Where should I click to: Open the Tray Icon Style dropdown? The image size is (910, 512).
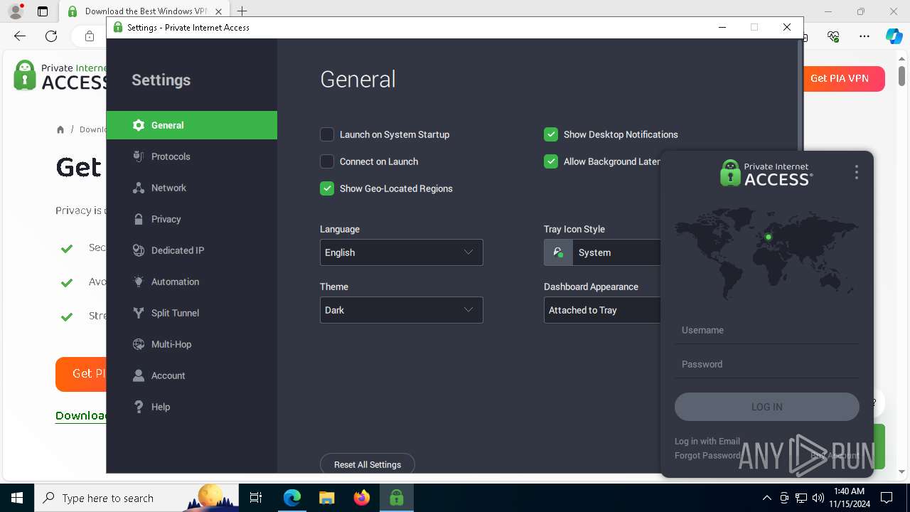pos(603,252)
